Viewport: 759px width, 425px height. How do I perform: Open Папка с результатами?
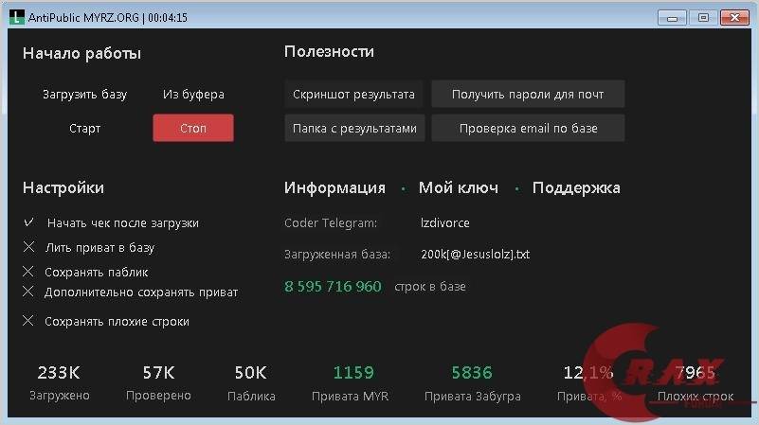(x=354, y=128)
